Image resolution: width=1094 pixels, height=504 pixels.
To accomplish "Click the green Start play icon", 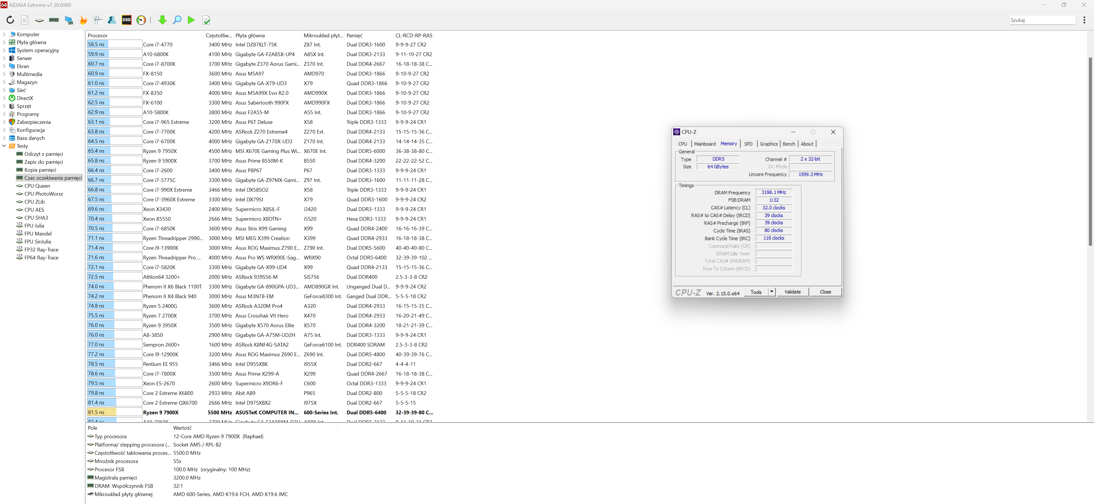I will [192, 20].
